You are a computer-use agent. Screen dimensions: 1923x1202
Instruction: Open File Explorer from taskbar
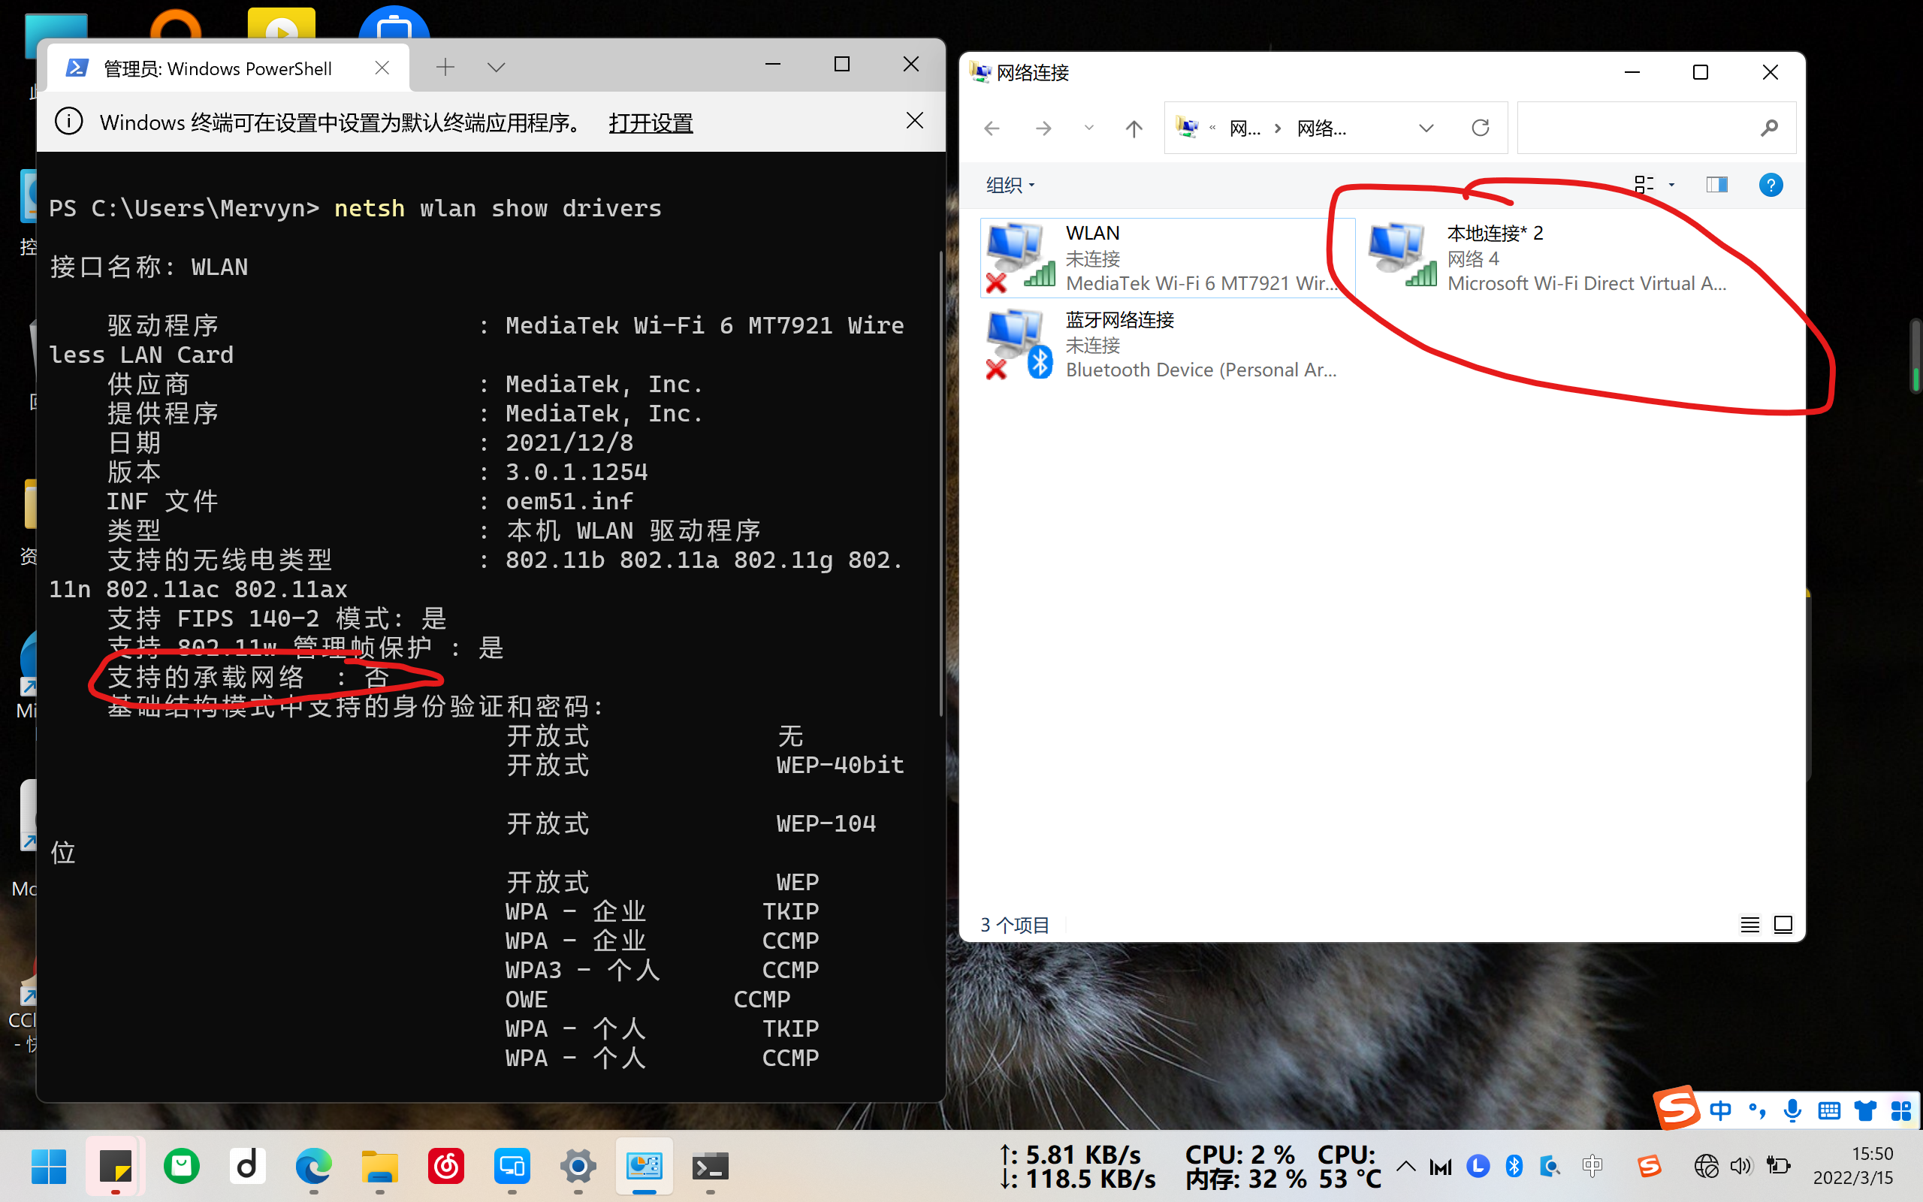380,1166
